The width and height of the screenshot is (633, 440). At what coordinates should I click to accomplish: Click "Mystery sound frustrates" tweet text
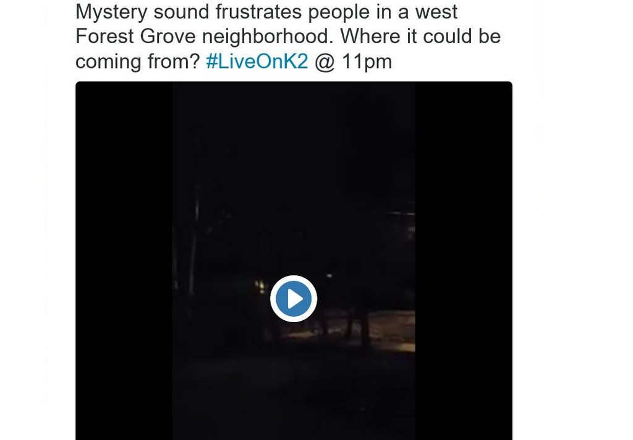(189, 11)
